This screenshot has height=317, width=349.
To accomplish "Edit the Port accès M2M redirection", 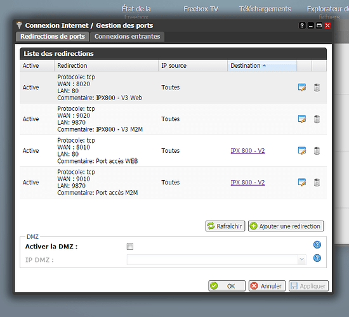I will click(x=302, y=182).
